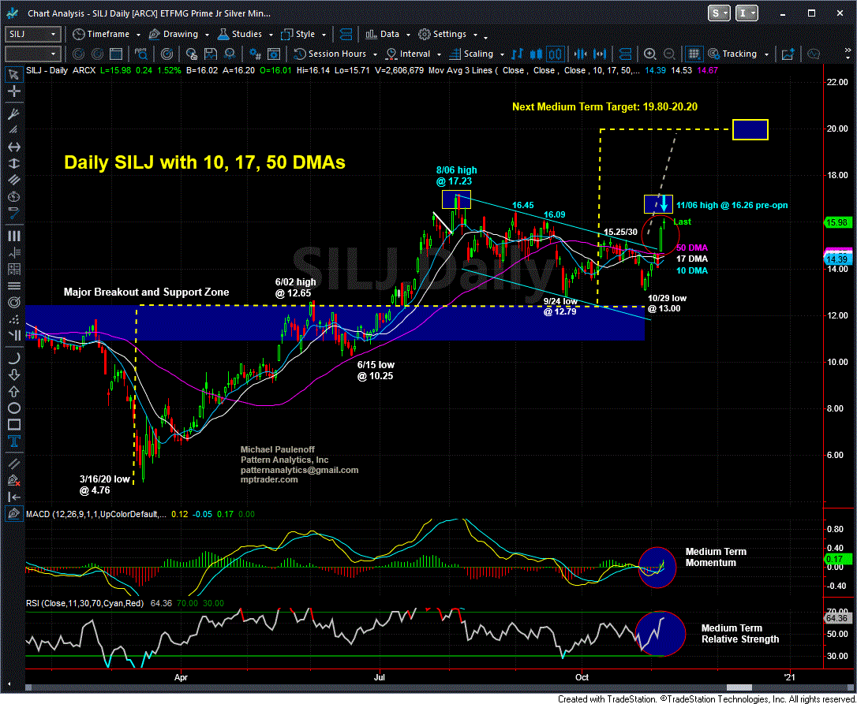Toggle increase bar spacing button
The width and height of the screenshot is (857, 704).
coord(600,54)
